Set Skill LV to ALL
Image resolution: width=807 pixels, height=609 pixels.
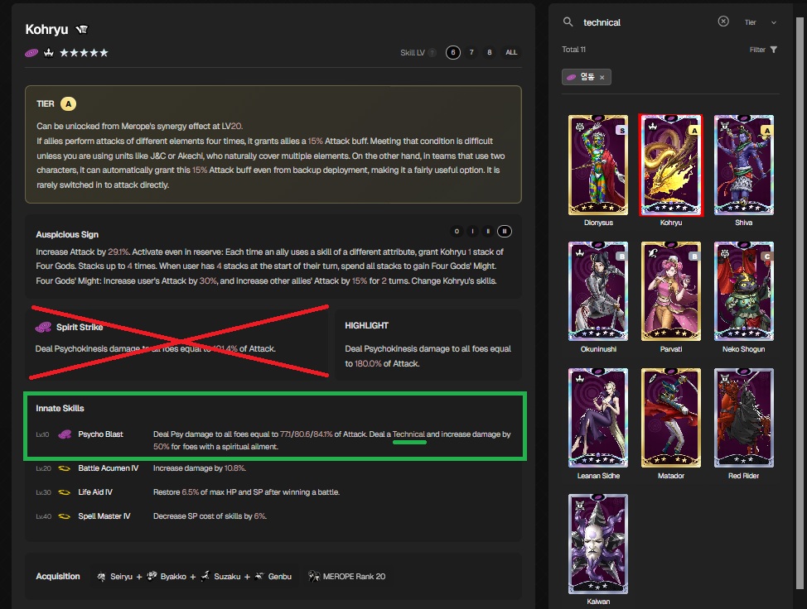[511, 52]
